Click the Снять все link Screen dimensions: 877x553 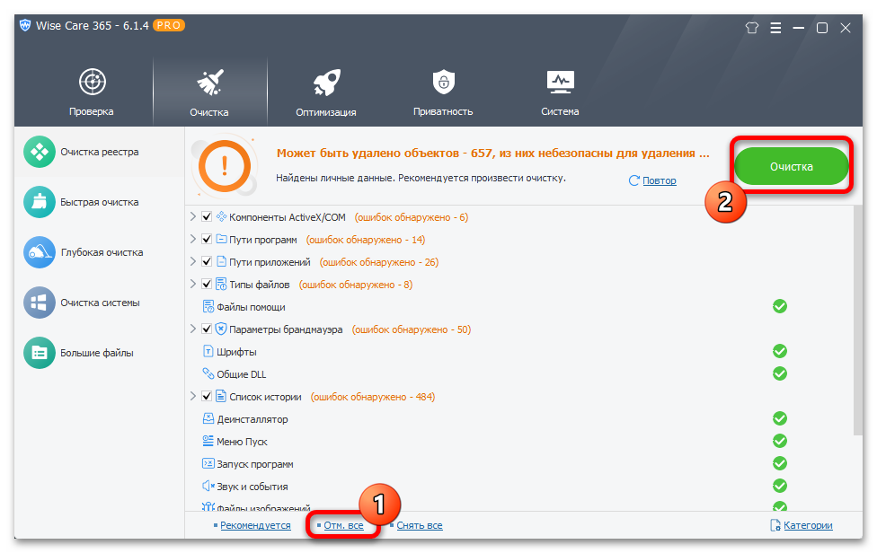[420, 525]
